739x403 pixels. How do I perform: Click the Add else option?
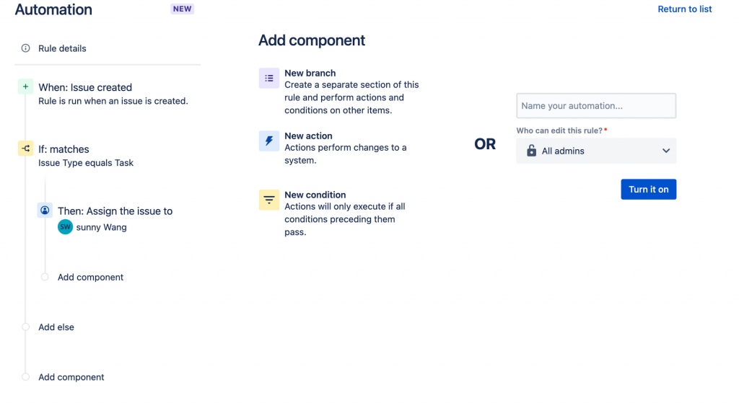56,327
